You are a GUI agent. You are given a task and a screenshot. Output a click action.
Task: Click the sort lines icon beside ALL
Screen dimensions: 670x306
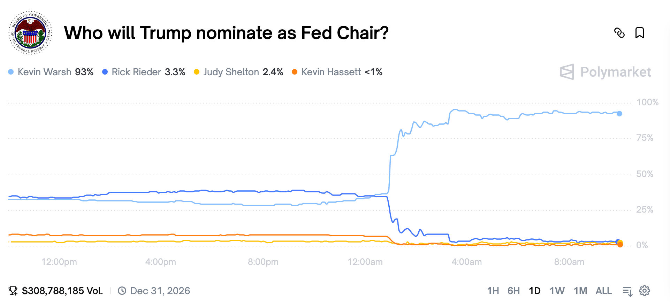coord(627,291)
